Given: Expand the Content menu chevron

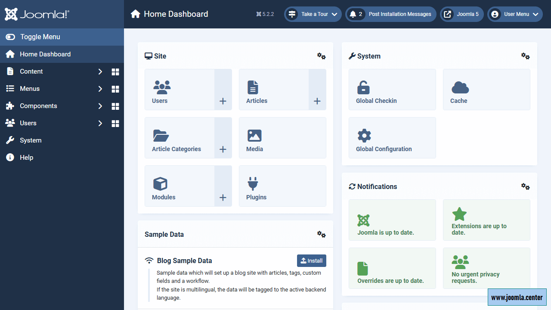Looking at the screenshot, I should 100,71.
